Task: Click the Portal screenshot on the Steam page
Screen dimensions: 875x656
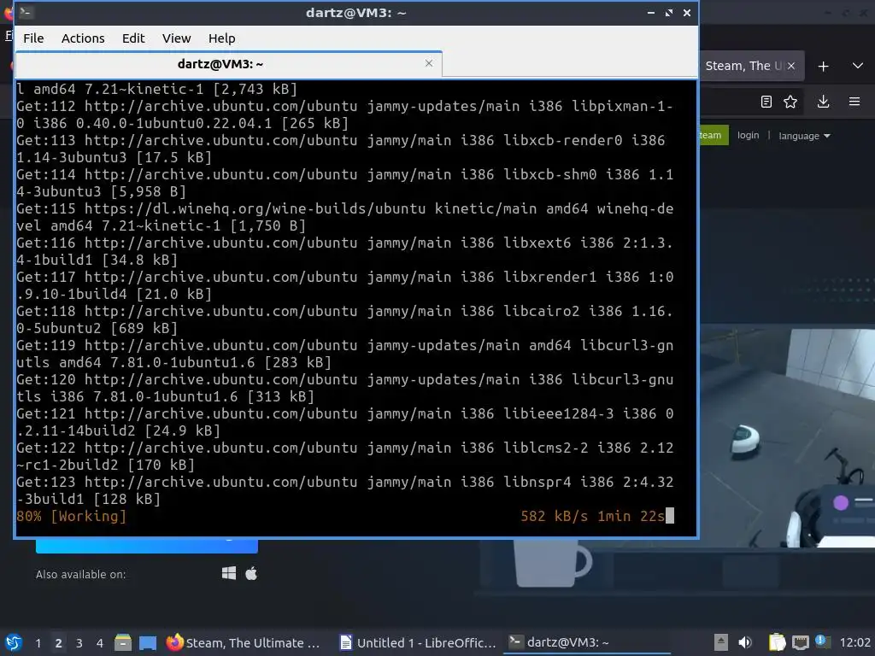Action: point(787,436)
